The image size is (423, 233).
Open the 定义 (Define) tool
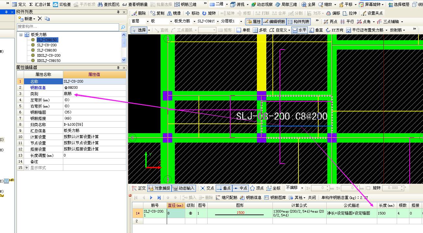[x=19, y=5]
